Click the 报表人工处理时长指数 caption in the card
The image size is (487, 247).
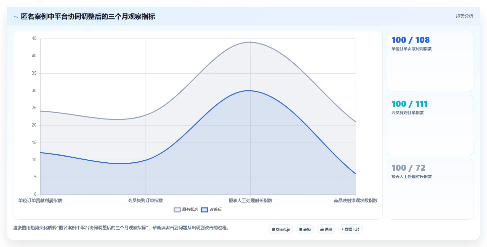[x=412, y=177]
